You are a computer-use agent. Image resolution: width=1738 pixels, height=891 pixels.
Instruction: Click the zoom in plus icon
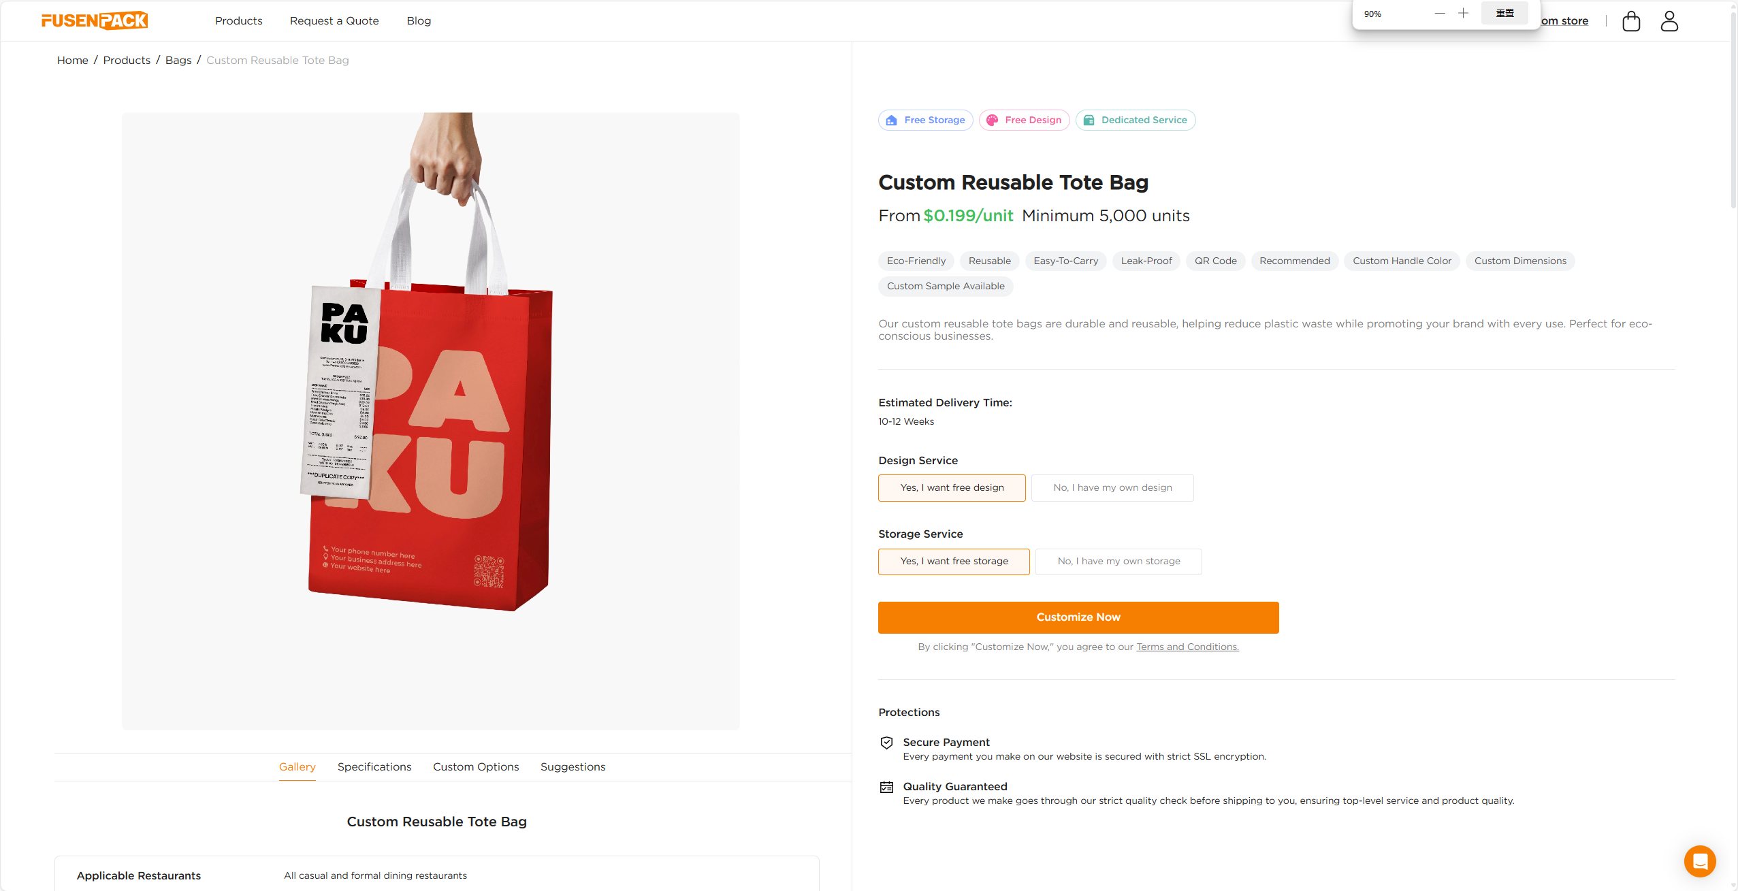(x=1464, y=13)
